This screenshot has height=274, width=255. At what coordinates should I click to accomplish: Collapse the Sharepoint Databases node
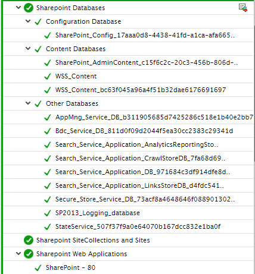tap(18, 8)
